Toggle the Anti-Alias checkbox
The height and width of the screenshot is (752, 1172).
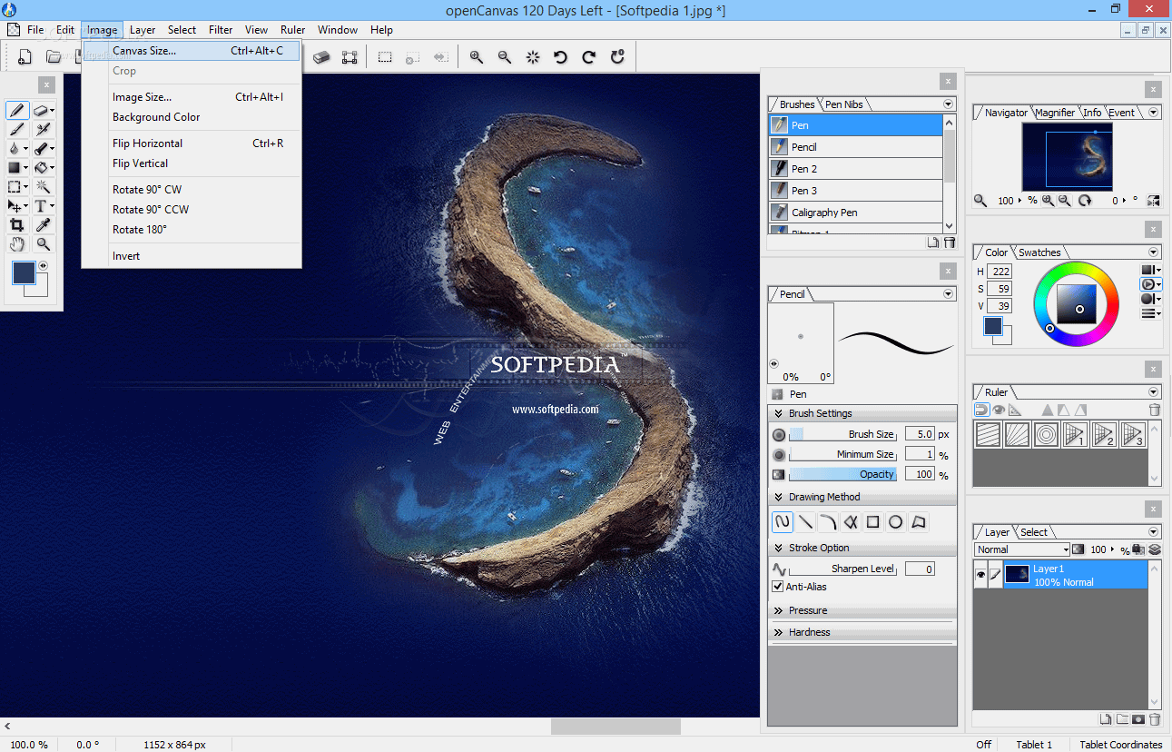tap(778, 587)
